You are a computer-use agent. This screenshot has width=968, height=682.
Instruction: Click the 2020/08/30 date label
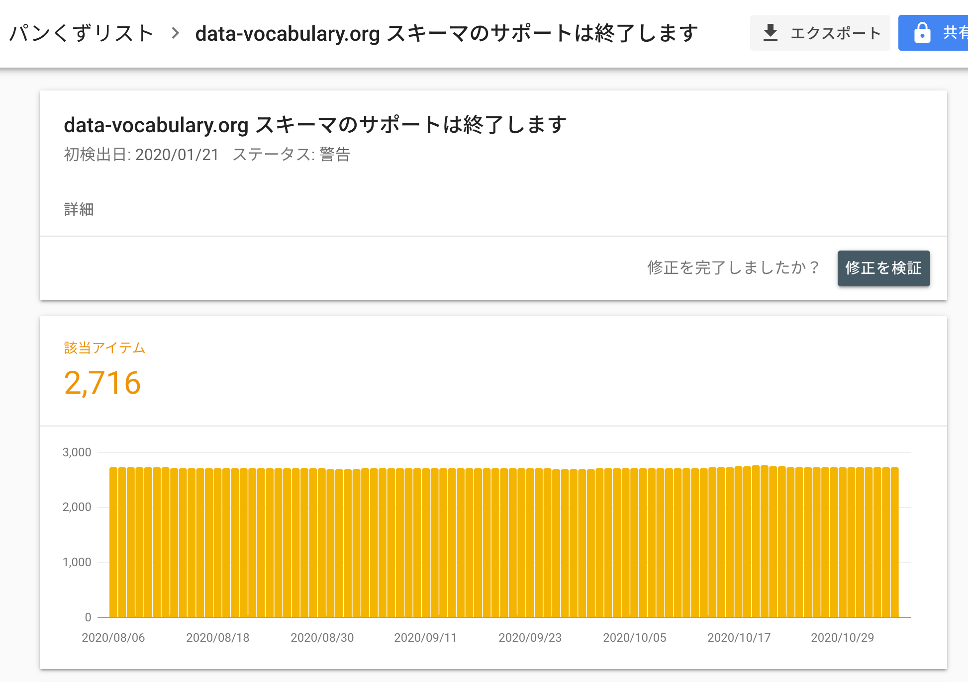322,638
